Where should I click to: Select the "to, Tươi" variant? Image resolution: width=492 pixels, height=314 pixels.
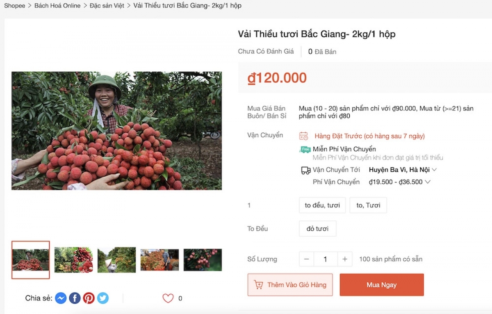pyautogui.click(x=368, y=205)
